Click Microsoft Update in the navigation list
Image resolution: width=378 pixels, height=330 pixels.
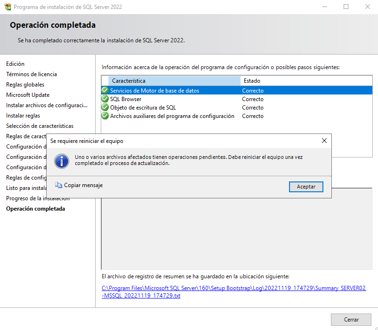(27, 94)
